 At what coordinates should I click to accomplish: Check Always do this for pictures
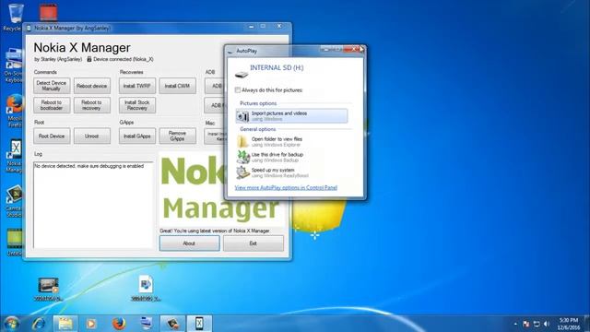point(238,90)
